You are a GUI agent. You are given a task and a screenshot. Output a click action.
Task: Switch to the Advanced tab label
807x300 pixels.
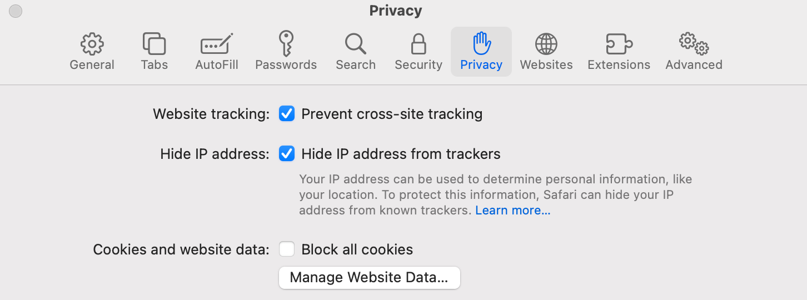(x=694, y=64)
